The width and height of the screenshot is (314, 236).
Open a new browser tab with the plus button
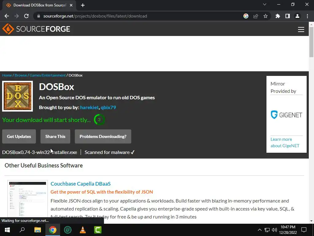tap(83, 5)
